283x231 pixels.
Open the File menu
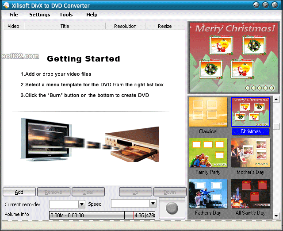(x=14, y=15)
